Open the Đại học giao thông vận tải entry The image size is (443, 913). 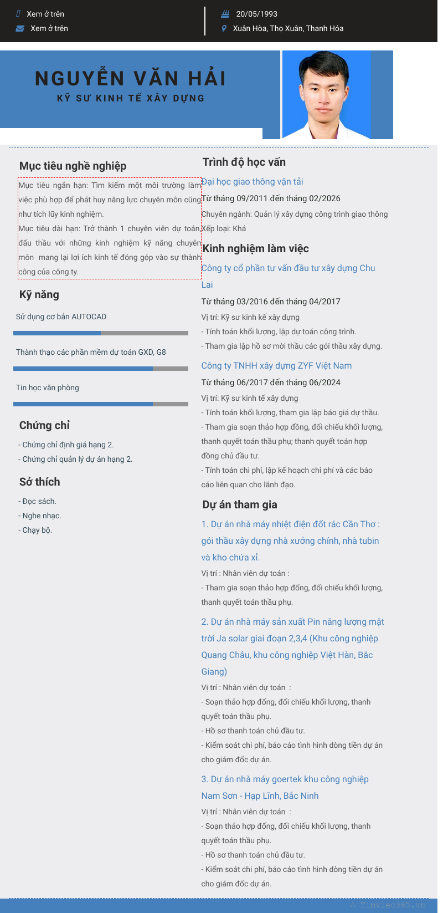[252, 182]
